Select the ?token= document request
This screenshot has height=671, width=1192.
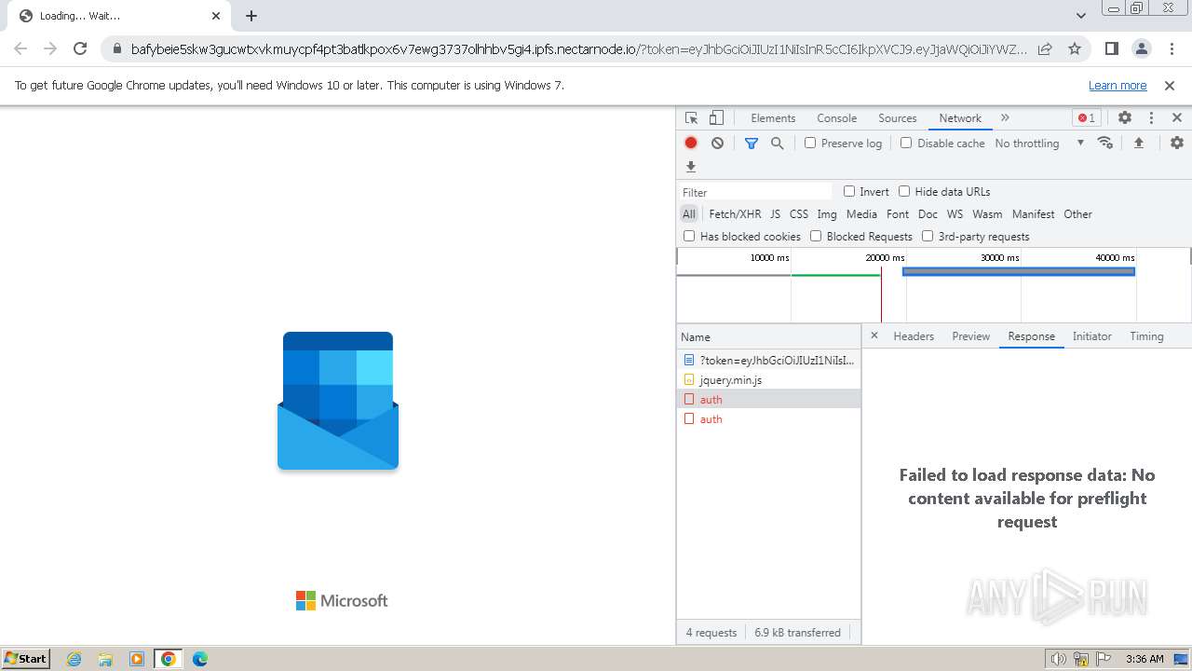(768, 360)
